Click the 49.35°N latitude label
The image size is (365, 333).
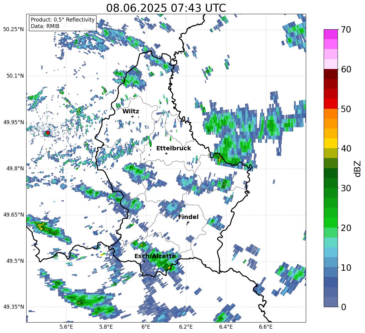(14, 307)
